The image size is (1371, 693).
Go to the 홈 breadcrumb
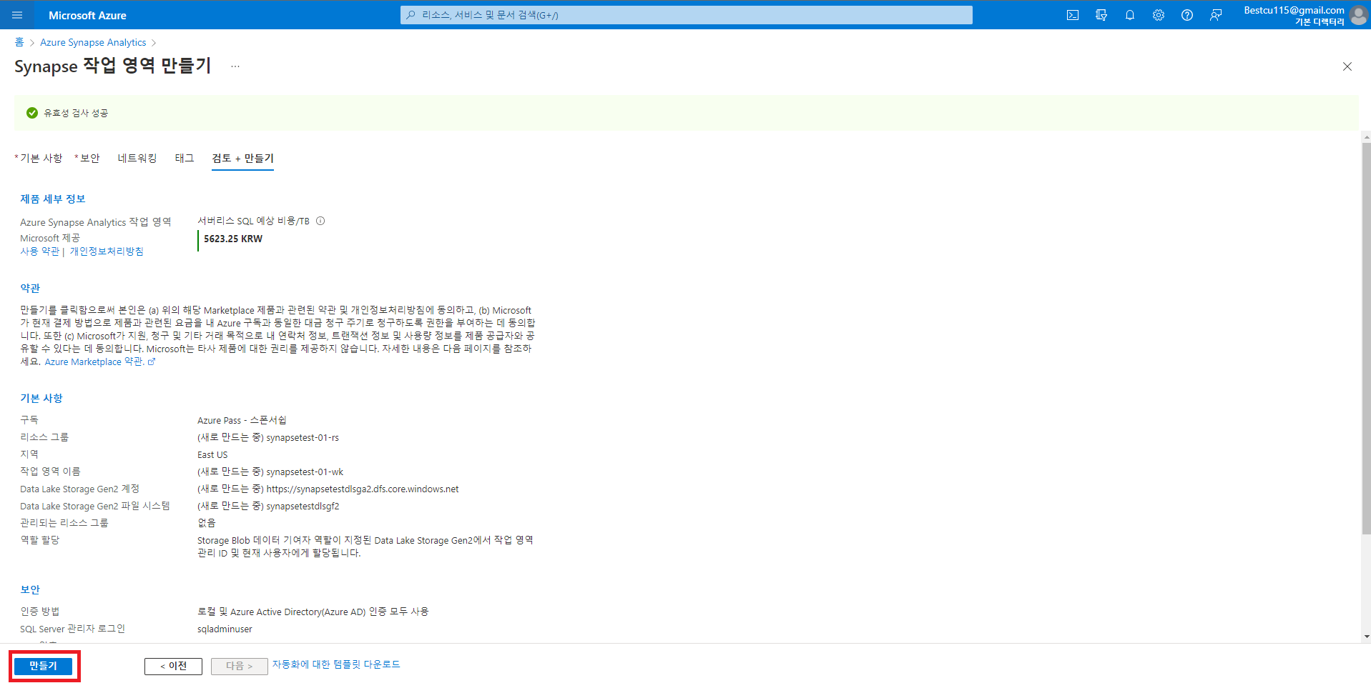tap(19, 42)
